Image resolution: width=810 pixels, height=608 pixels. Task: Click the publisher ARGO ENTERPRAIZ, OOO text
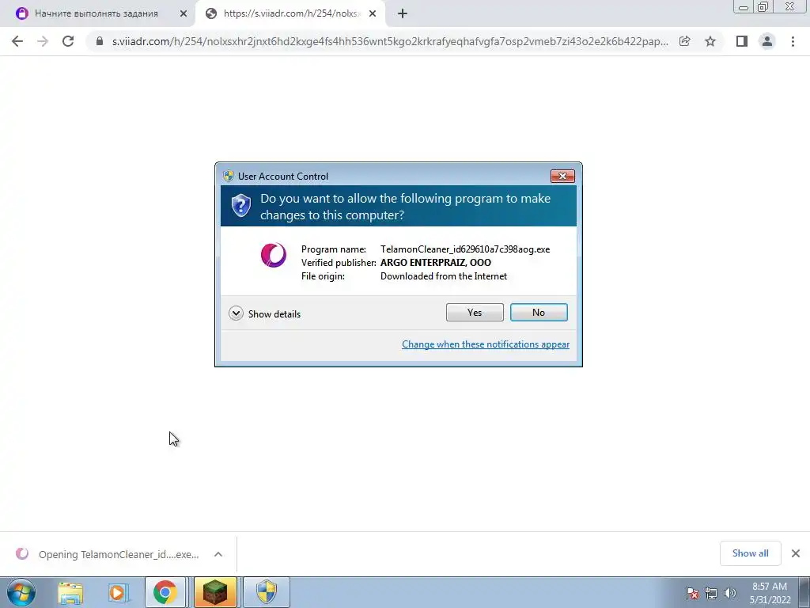(436, 263)
